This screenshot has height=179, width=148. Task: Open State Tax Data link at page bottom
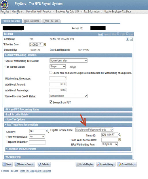[27, 171]
